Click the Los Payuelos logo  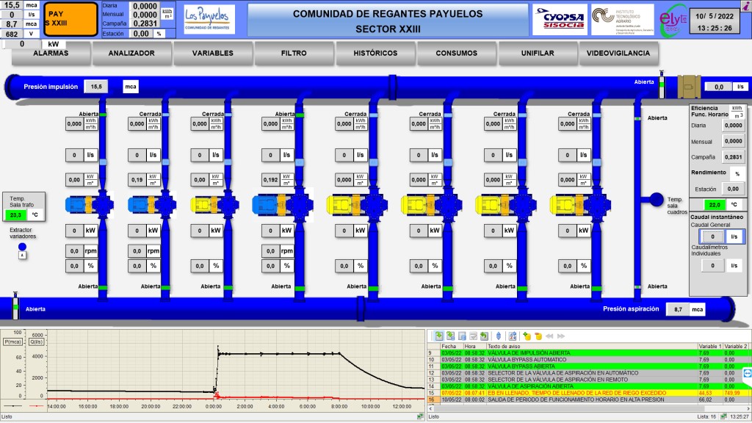tap(209, 18)
